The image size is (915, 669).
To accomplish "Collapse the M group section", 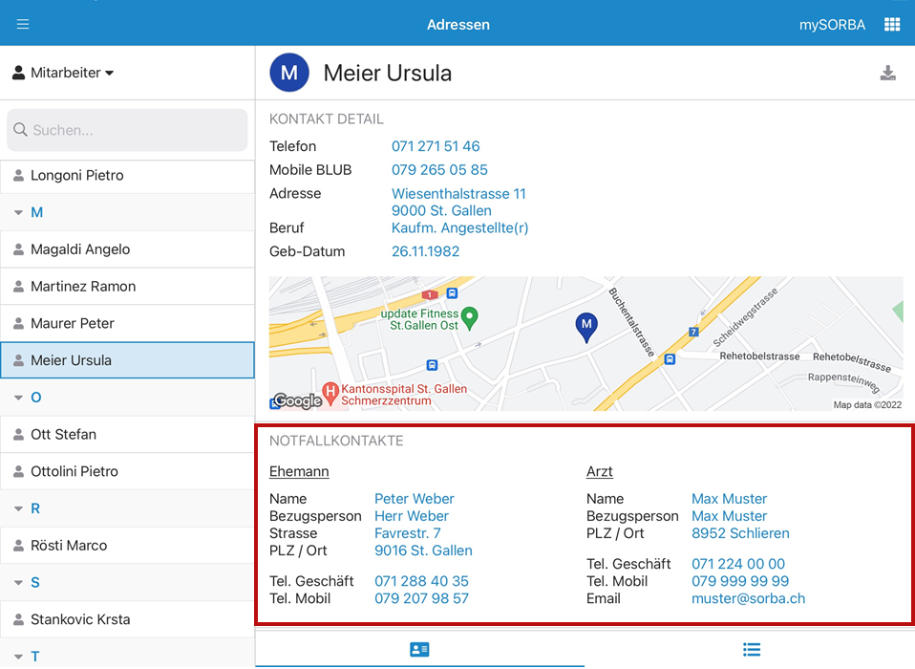I will click(x=19, y=212).
